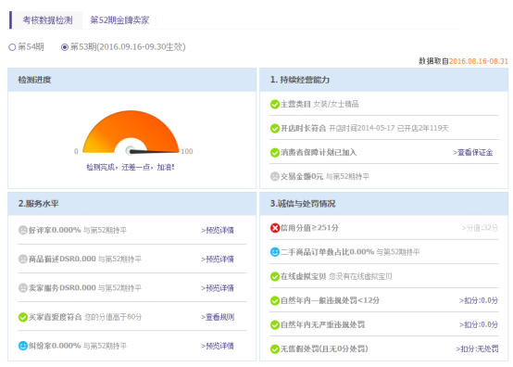Click gray face icon beside 好评率
Image resolution: width=513 pixels, height=367 pixels.
click(22, 230)
